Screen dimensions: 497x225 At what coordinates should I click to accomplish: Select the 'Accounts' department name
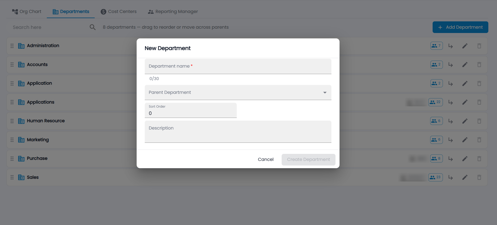click(x=37, y=65)
